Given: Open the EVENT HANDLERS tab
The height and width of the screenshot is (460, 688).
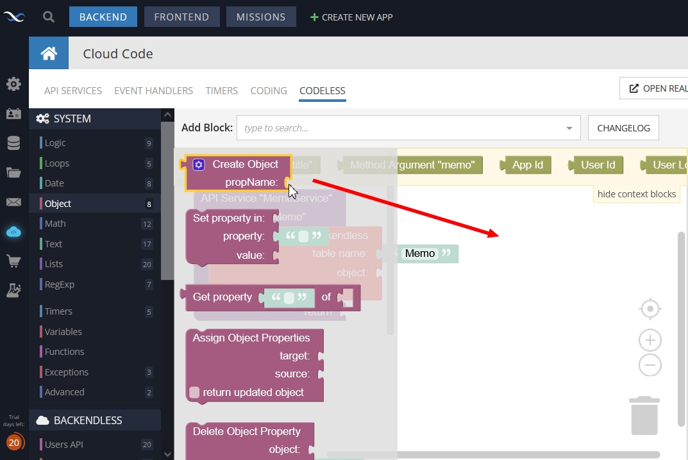Looking at the screenshot, I should [x=154, y=91].
